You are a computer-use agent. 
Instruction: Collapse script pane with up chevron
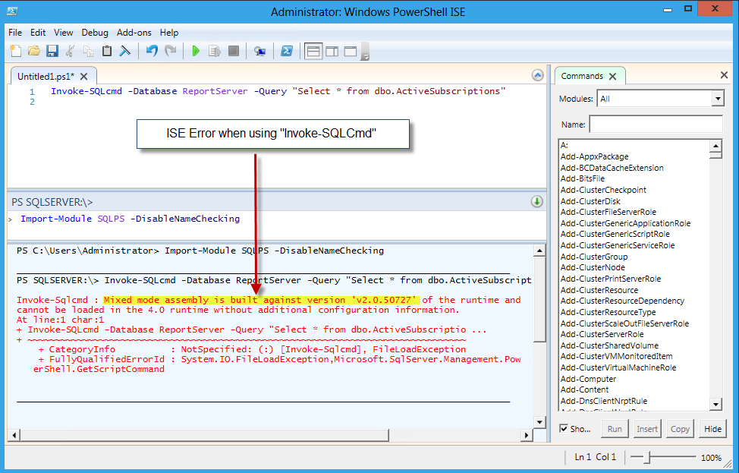tap(537, 75)
